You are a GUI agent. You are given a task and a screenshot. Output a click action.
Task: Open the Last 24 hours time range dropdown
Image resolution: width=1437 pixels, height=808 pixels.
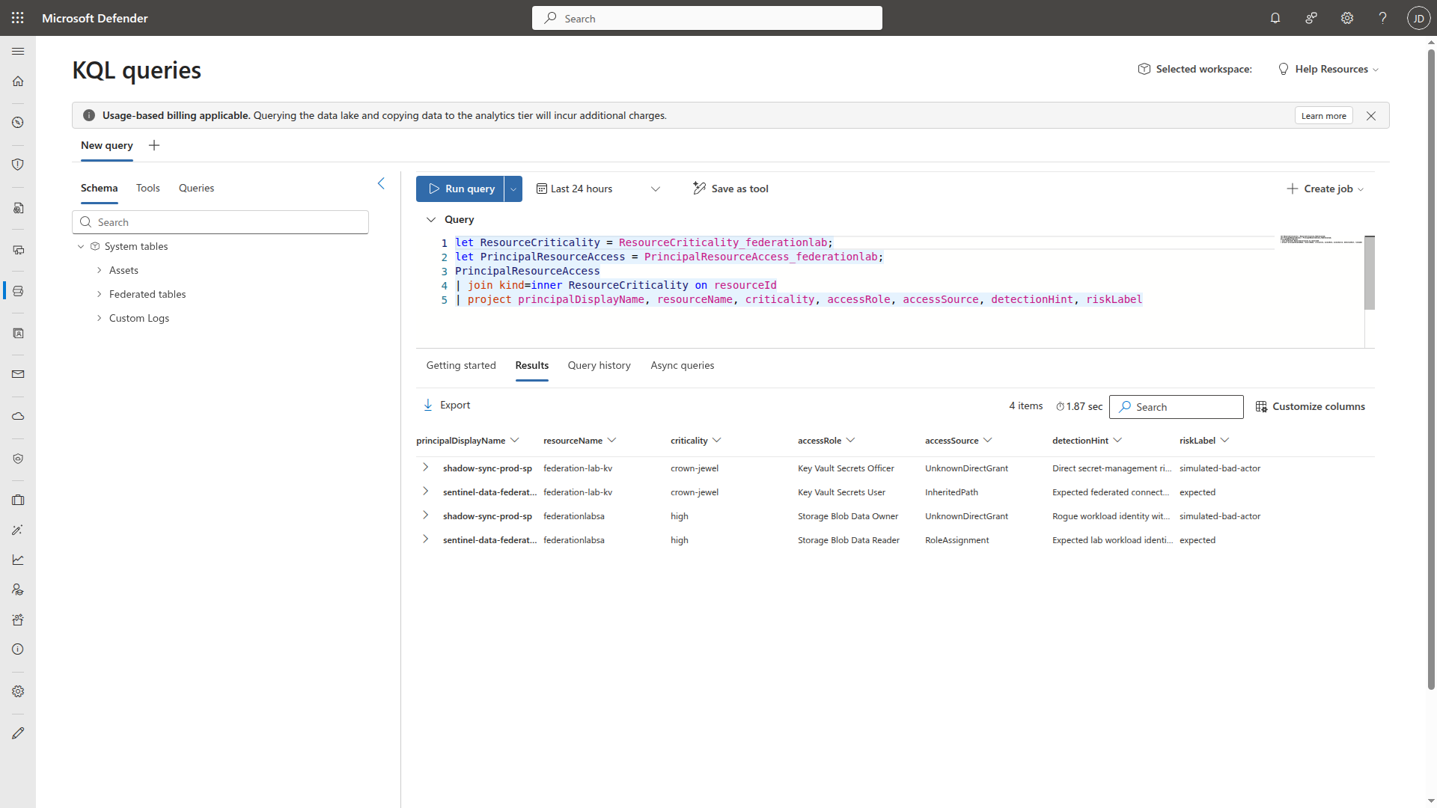tap(599, 189)
